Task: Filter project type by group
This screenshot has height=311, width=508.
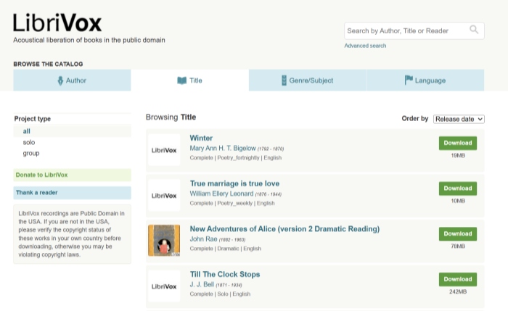Action: click(31, 153)
